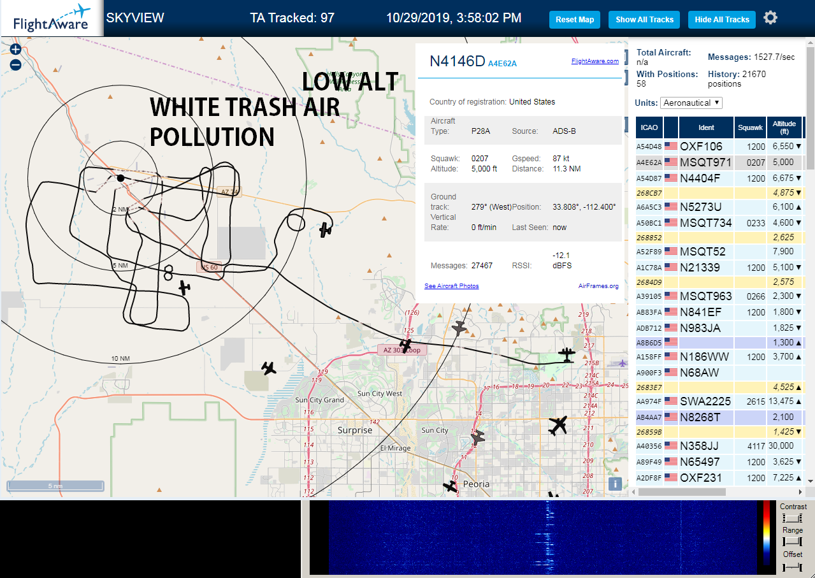This screenshot has height=578, width=815.
Task: Zoom in with the map plus button
Action: click(16, 49)
